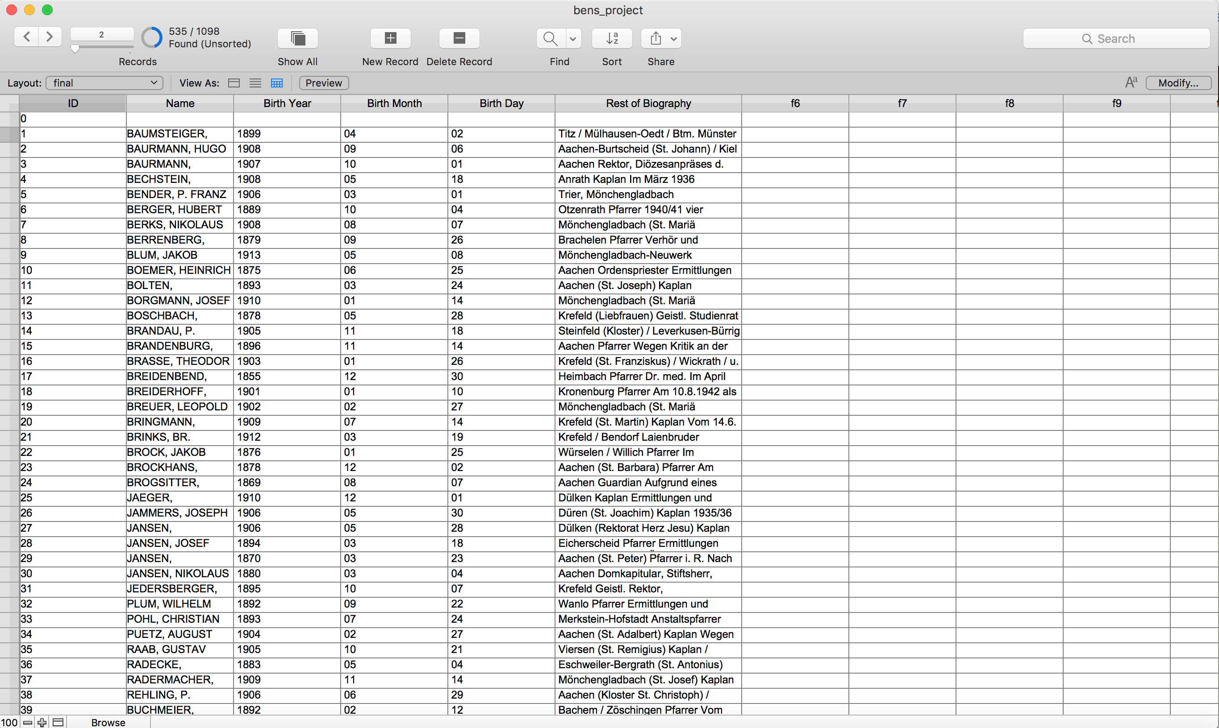This screenshot has width=1219, height=728.
Task: Open the Layout dropdown showing final
Action: (x=104, y=83)
